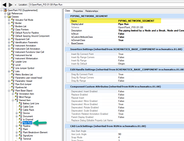This screenshot has width=184, height=141.
Task: Click the Borders List class icon
Action: 13,26
